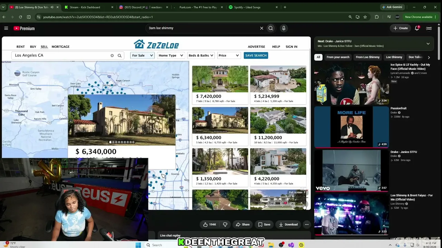
Task: Open the 72°F weather widget
Action: pyautogui.click(x=14, y=245)
